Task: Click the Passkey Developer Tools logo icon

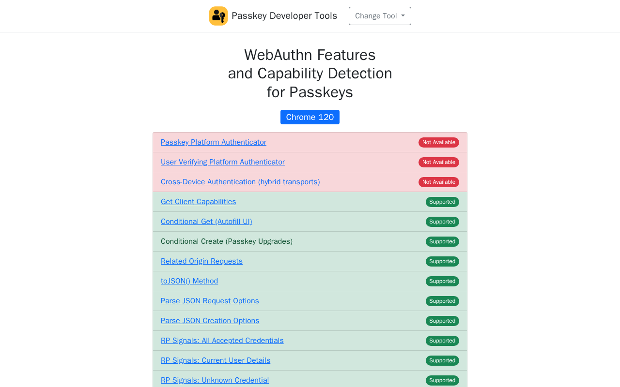Action: (x=218, y=16)
